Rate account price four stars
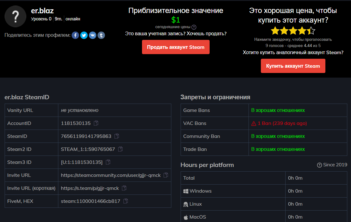351x222 pixels. (302, 31)
